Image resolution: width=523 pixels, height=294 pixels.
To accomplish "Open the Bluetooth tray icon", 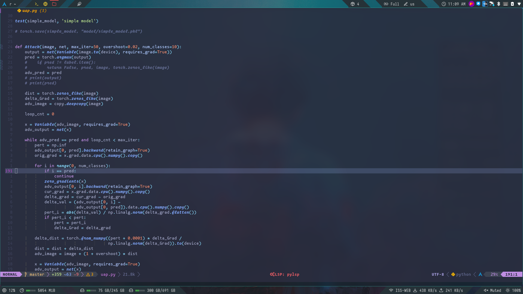I will pyautogui.click(x=498, y=4).
